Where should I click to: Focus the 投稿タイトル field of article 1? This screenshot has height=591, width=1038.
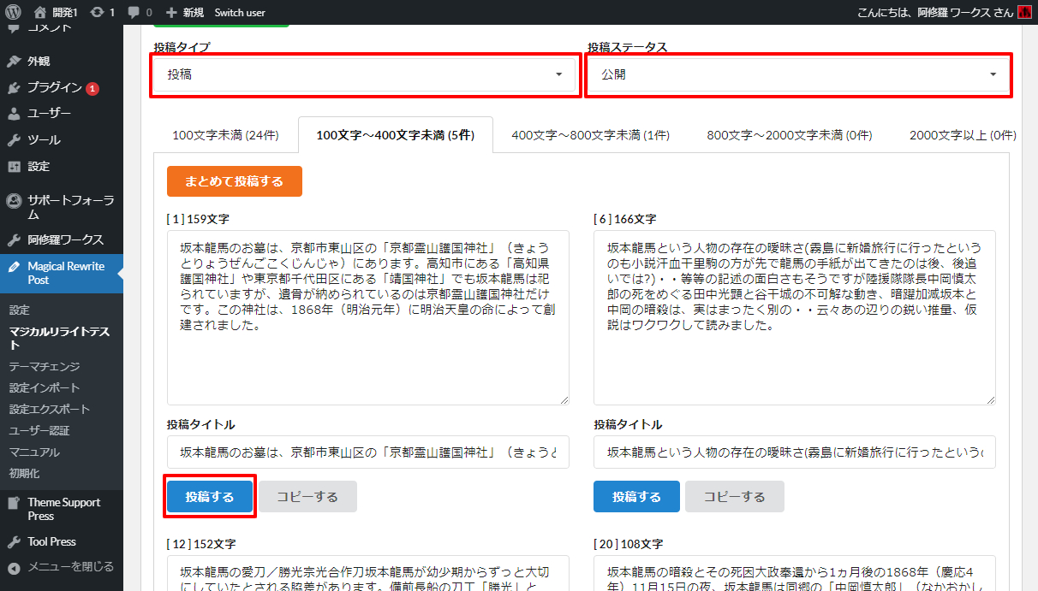pos(367,452)
